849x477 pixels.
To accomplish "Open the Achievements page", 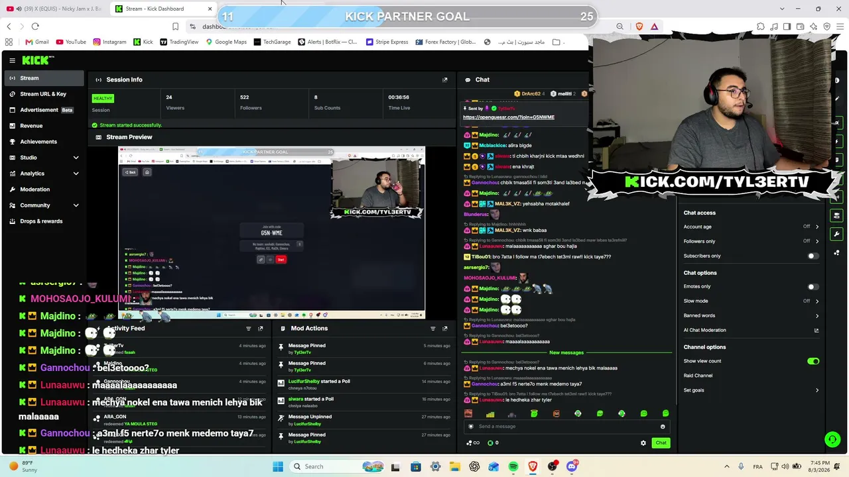I will click(x=44, y=142).
